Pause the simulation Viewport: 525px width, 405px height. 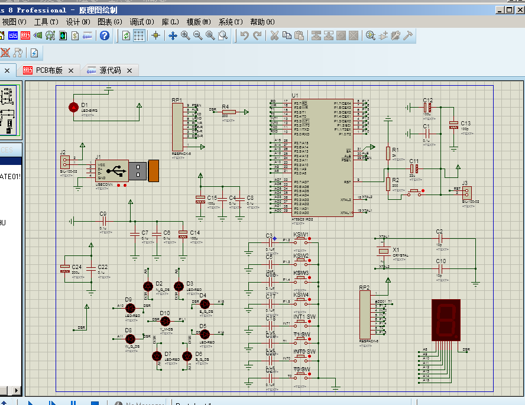(x=73, y=403)
